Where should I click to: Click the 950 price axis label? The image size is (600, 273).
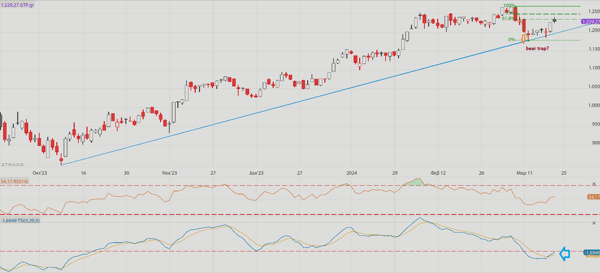[596, 124]
